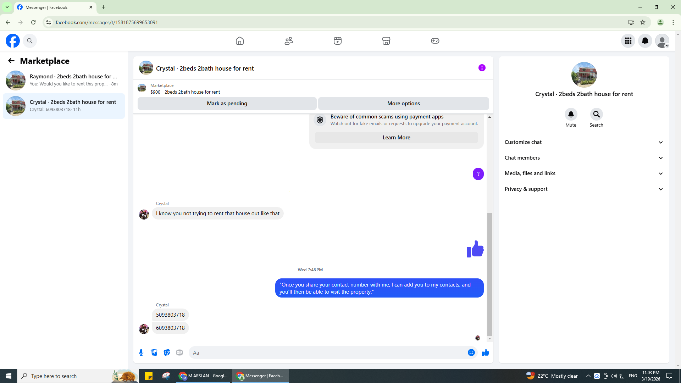Go to the Facebook Home tab

click(x=240, y=41)
